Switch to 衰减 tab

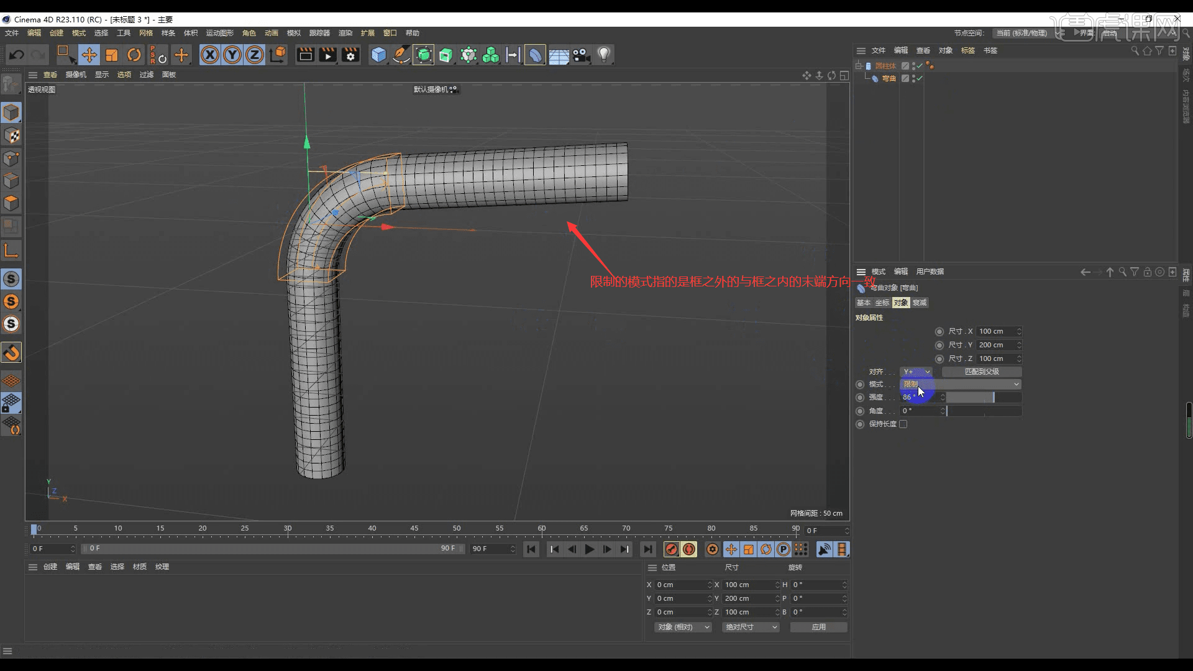pyautogui.click(x=920, y=303)
